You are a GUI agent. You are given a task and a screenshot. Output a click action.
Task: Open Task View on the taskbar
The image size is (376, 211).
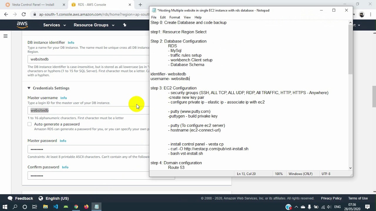(35, 207)
